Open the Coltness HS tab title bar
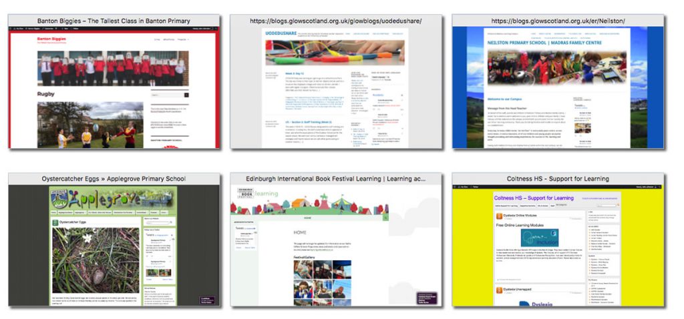Viewport: 684px width, 319px height. 558,179
